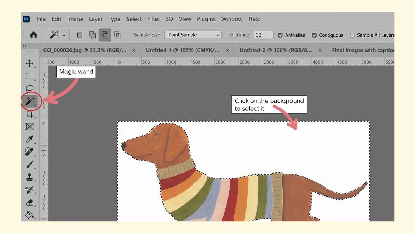Open the Sample Size dropdown
Viewport: 415px width, 233px height.
click(193, 35)
